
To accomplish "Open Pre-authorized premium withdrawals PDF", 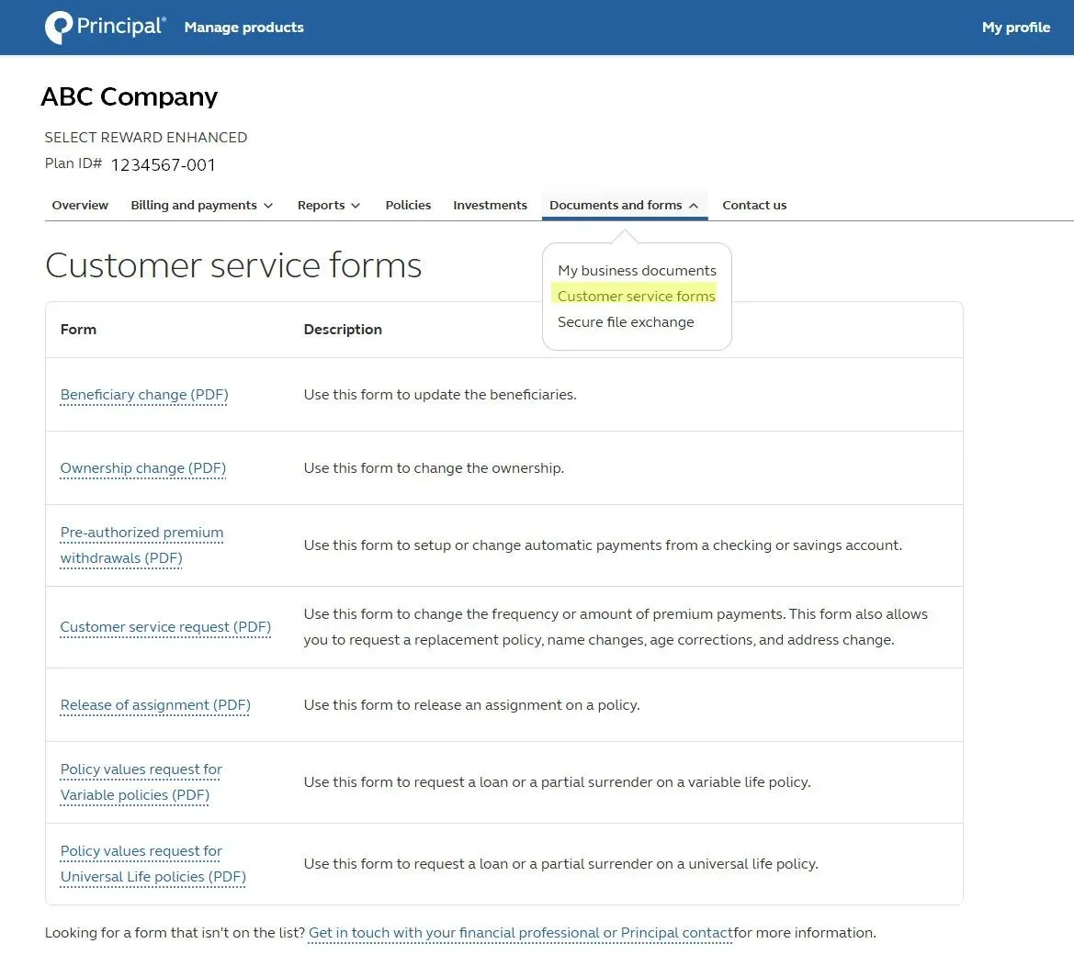I will [x=141, y=545].
